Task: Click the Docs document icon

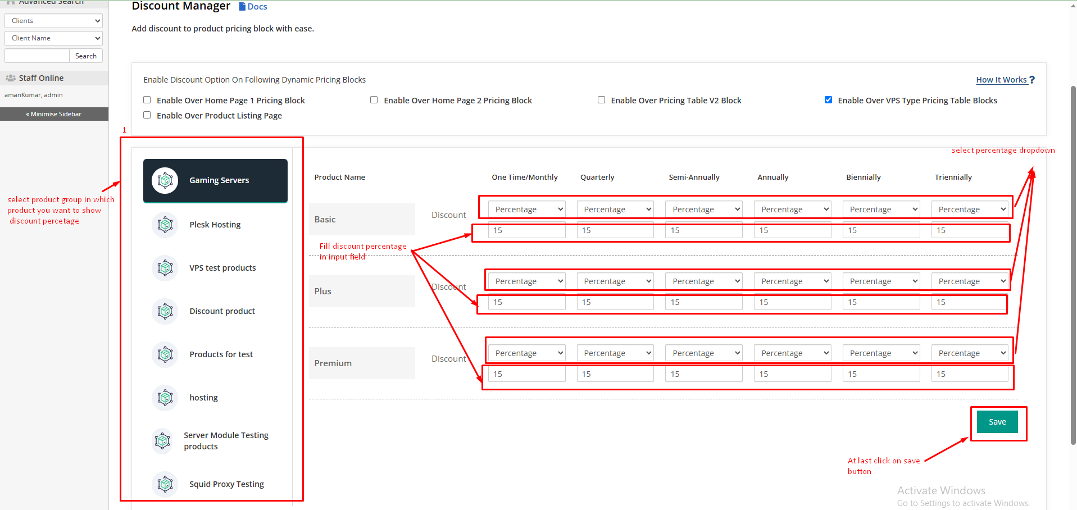Action: click(242, 7)
